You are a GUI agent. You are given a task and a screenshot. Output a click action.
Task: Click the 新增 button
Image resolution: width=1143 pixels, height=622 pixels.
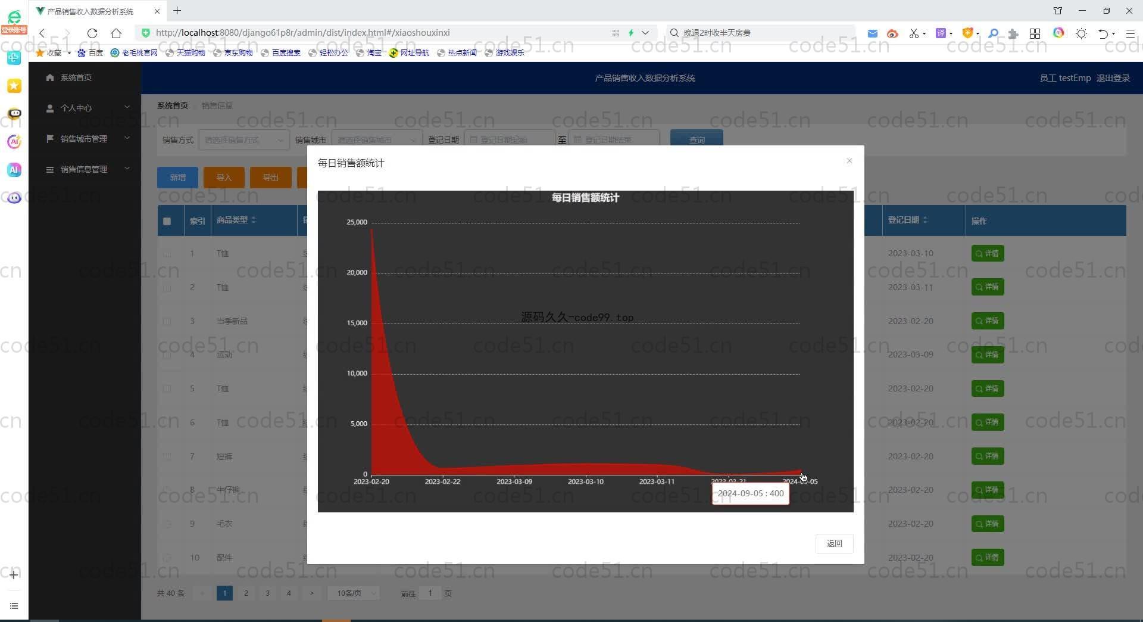tap(177, 178)
